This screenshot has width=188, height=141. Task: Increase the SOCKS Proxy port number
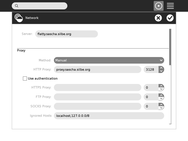pos(161,105)
